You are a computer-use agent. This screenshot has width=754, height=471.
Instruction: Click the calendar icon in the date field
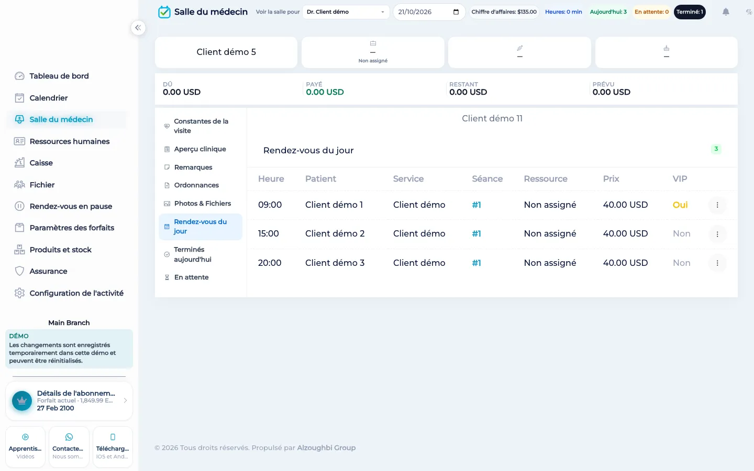[456, 12]
